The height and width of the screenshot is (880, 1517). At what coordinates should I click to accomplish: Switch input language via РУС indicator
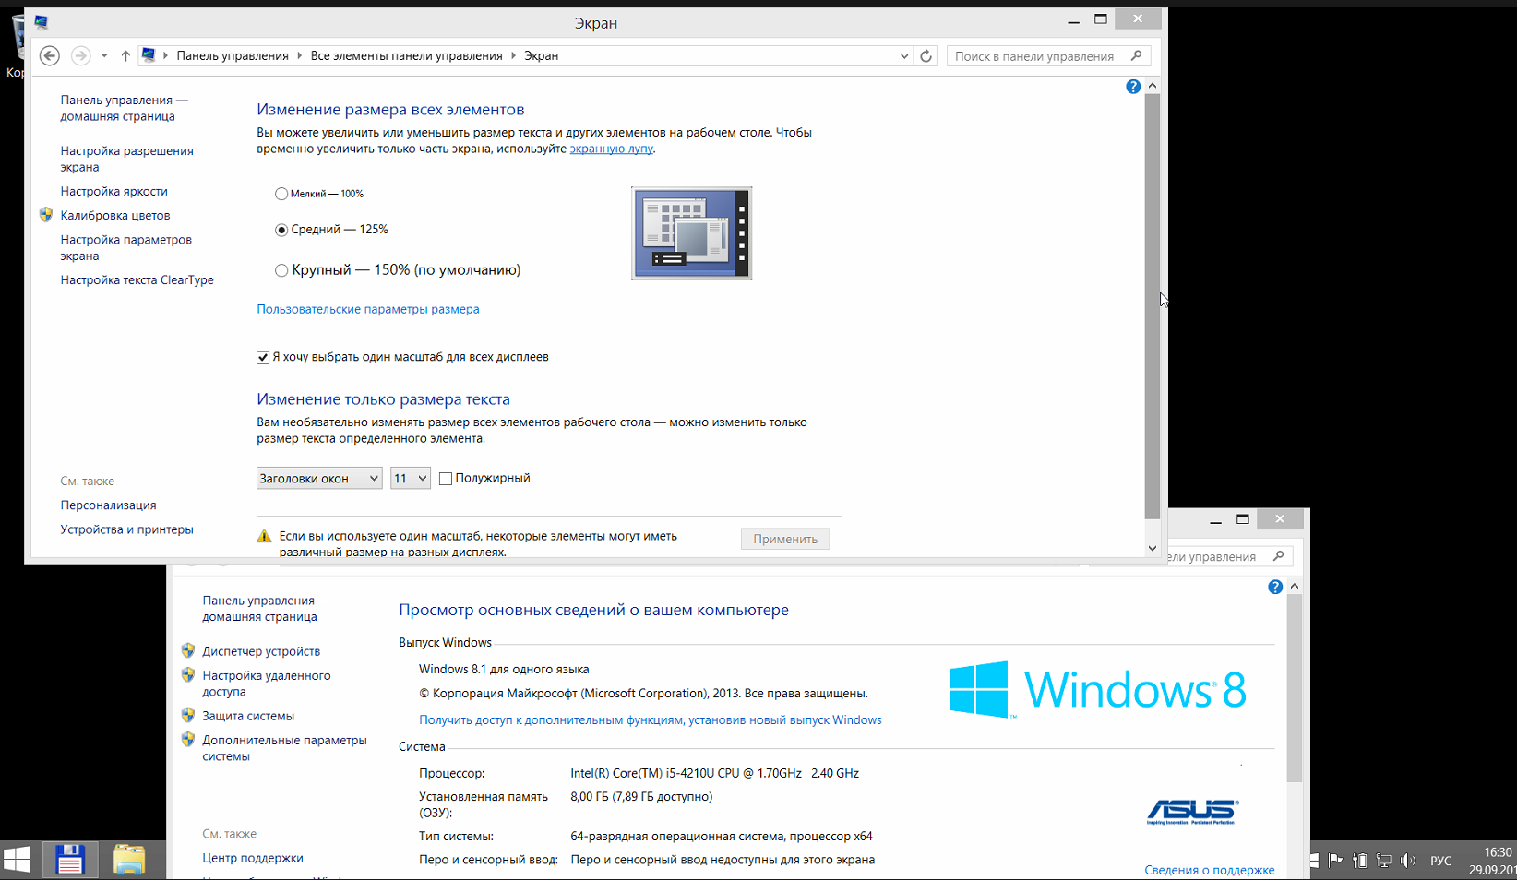[1440, 861]
